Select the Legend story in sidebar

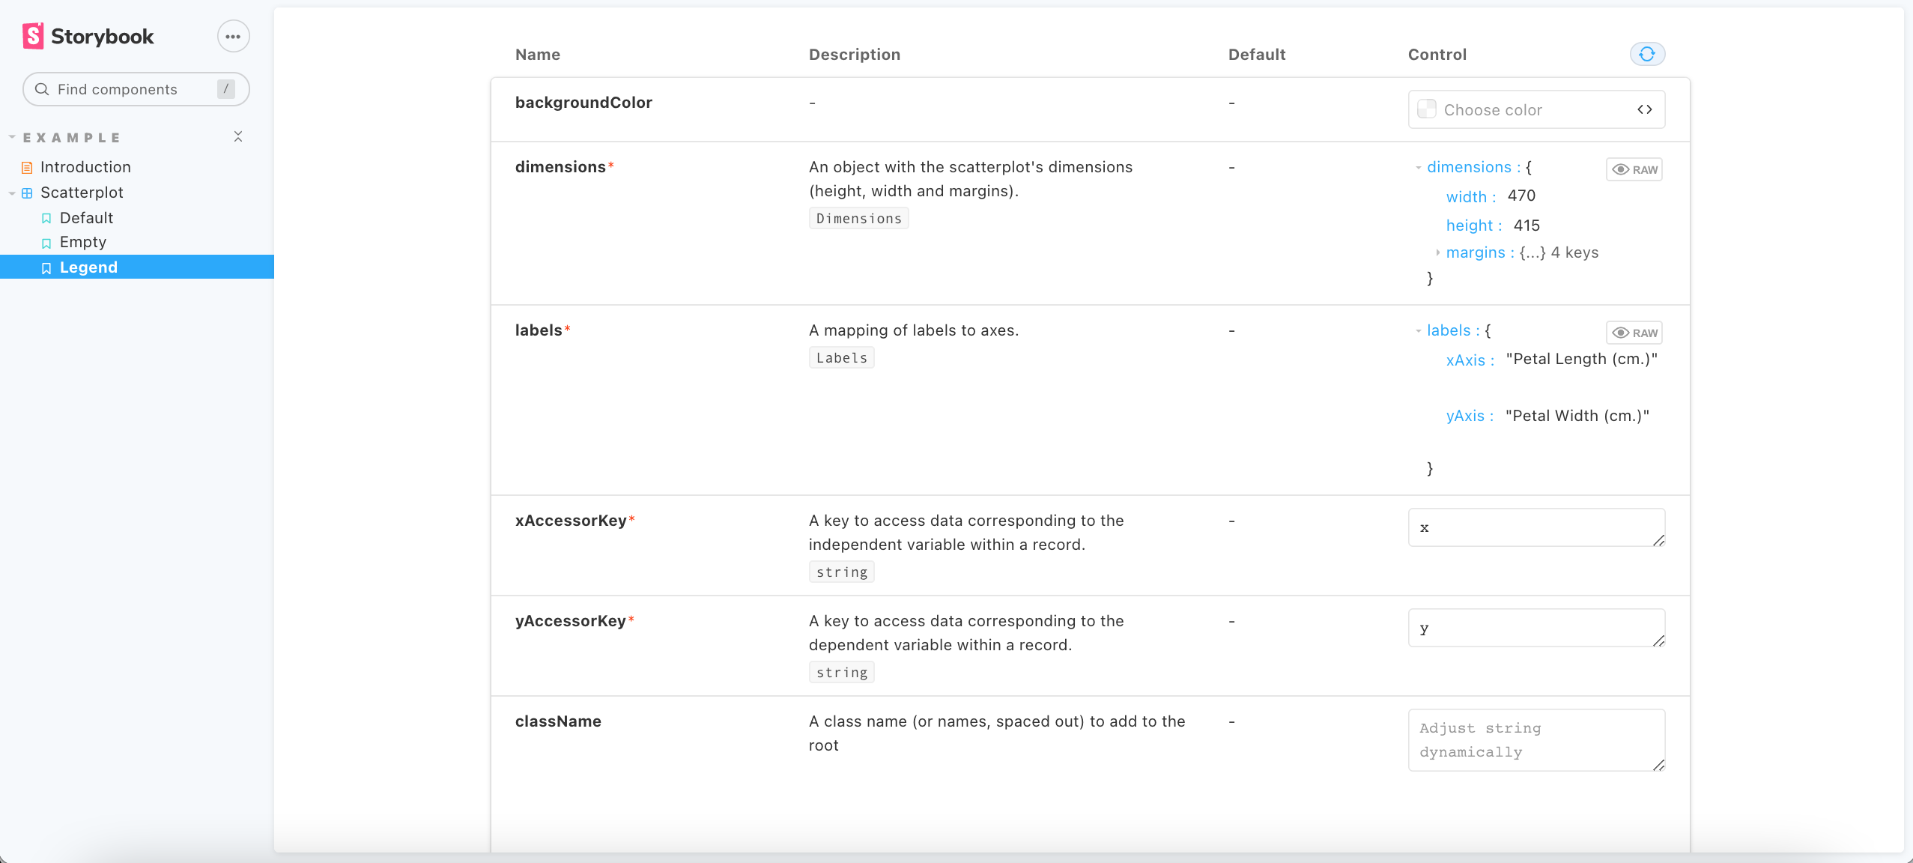[88, 267]
